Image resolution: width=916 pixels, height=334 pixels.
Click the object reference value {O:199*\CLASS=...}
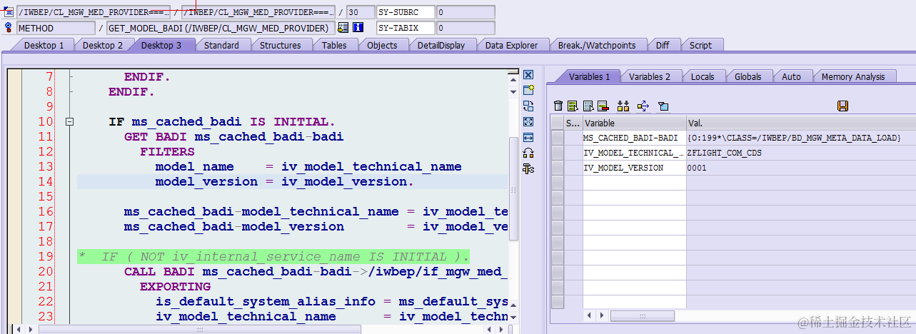[795, 138]
